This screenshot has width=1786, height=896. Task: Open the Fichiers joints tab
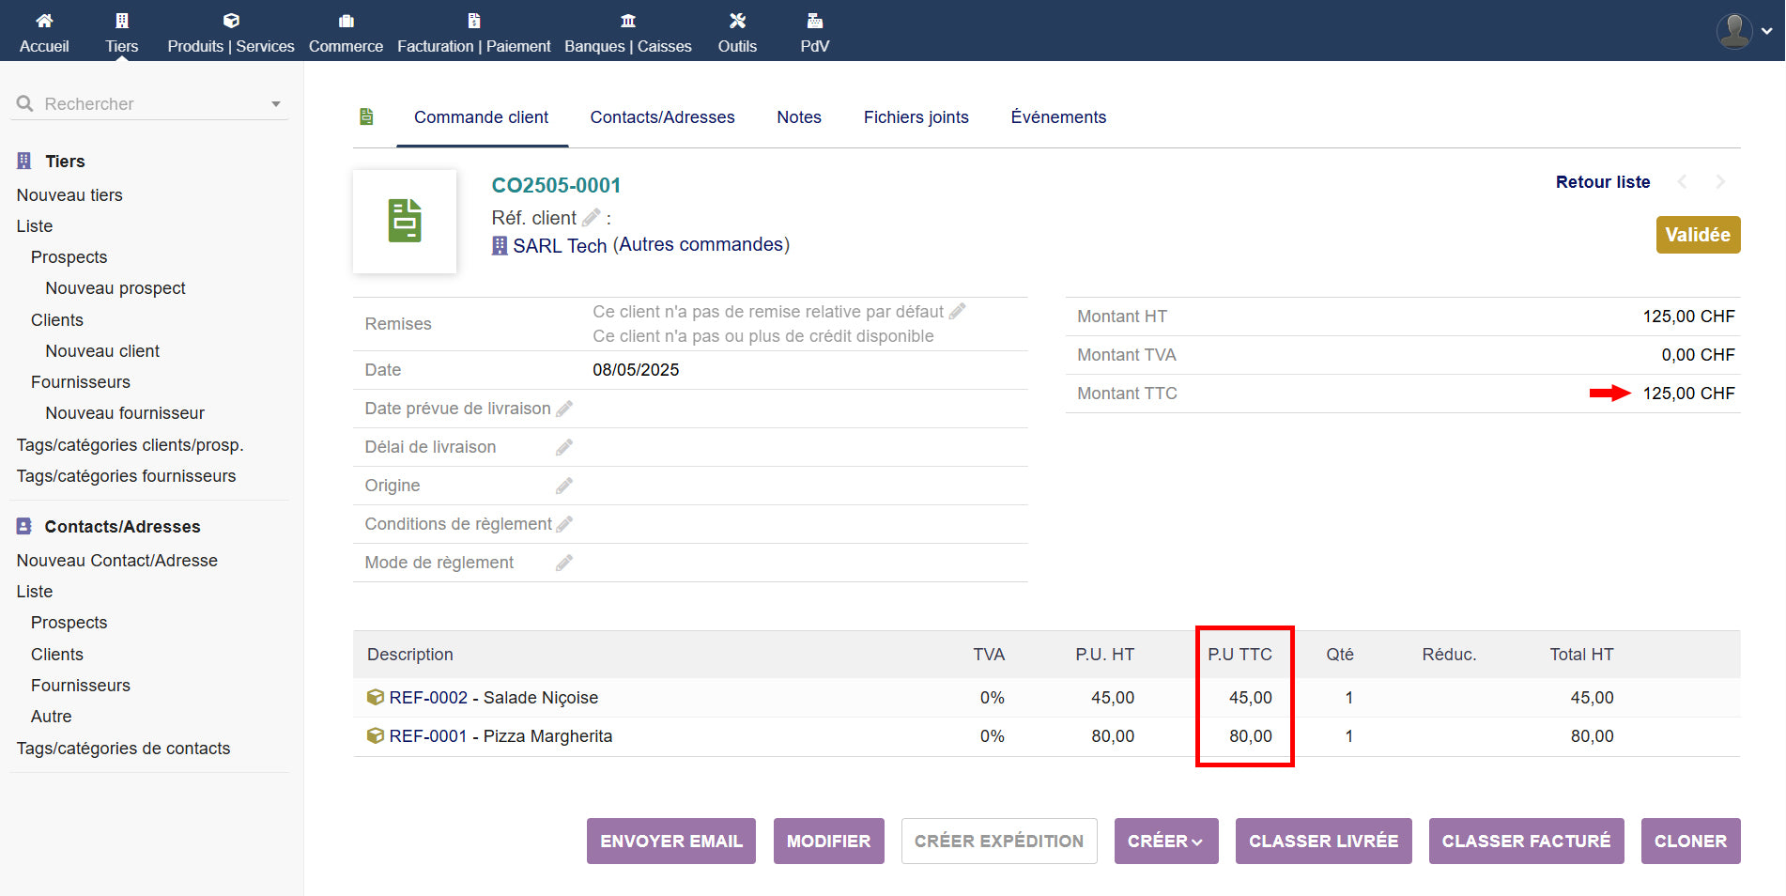(x=916, y=117)
